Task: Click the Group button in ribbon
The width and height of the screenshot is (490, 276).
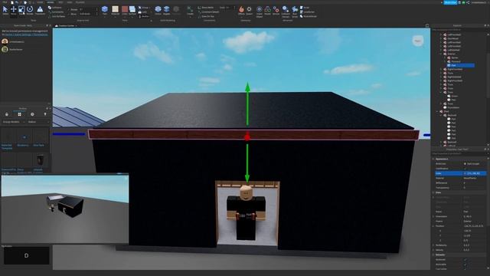Action: tap(143, 8)
